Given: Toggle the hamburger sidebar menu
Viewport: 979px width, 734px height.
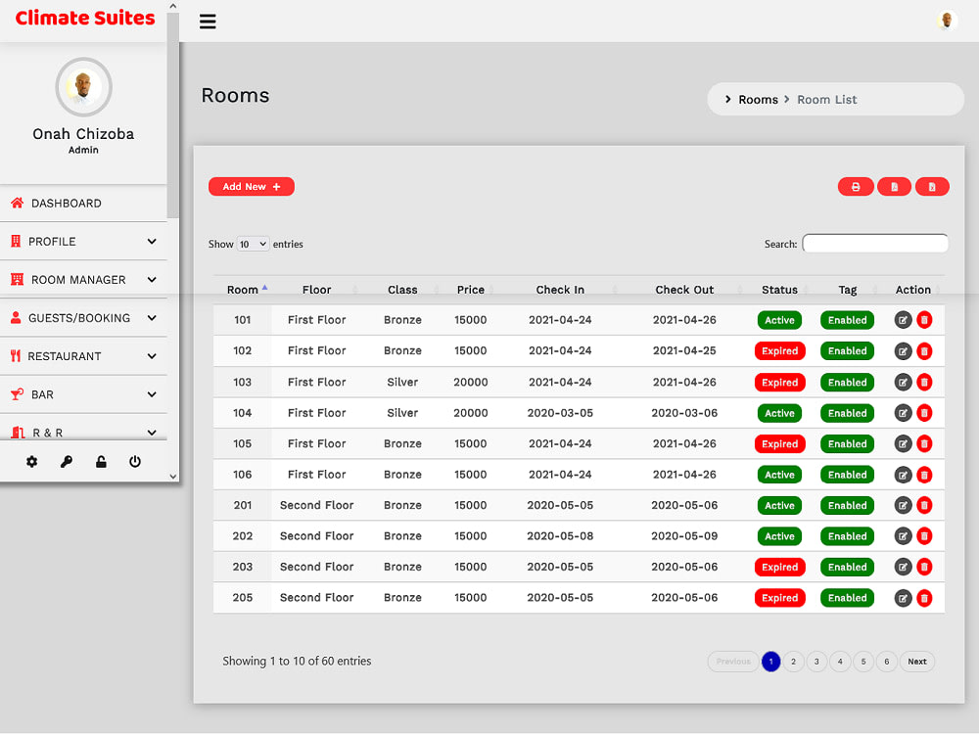Looking at the screenshot, I should (208, 22).
